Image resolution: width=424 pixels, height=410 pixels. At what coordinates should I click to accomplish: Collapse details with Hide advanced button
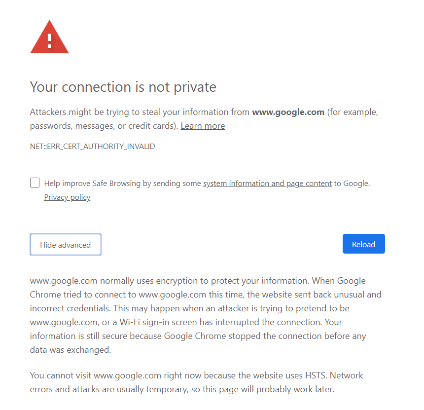point(66,245)
